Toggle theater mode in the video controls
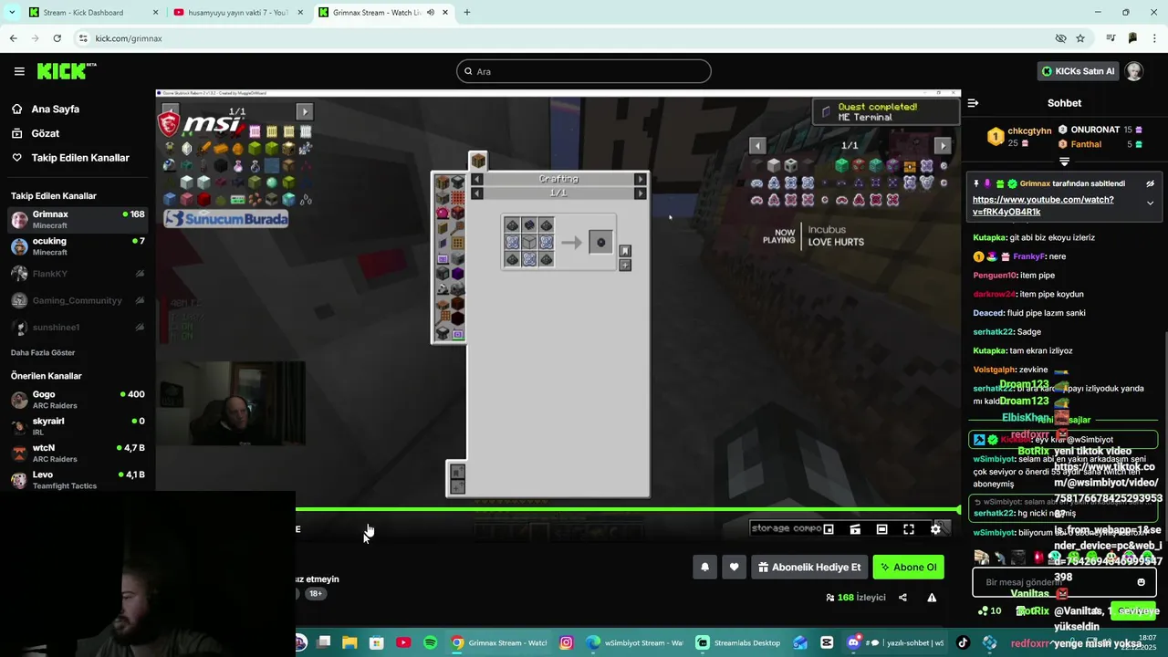Image resolution: width=1168 pixels, height=657 pixels. 881,529
